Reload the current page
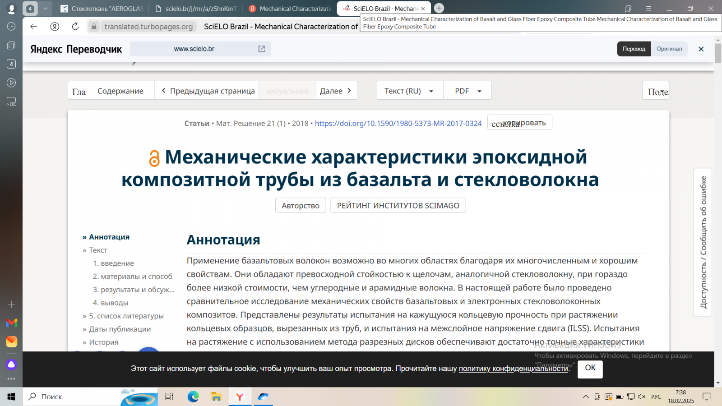This screenshot has height=406, width=722. click(x=75, y=27)
